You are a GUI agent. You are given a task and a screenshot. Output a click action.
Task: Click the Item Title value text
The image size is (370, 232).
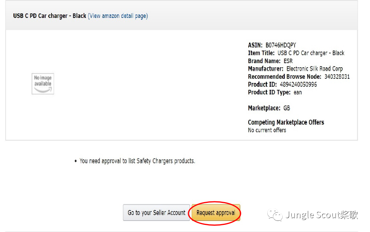coord(311,53)
